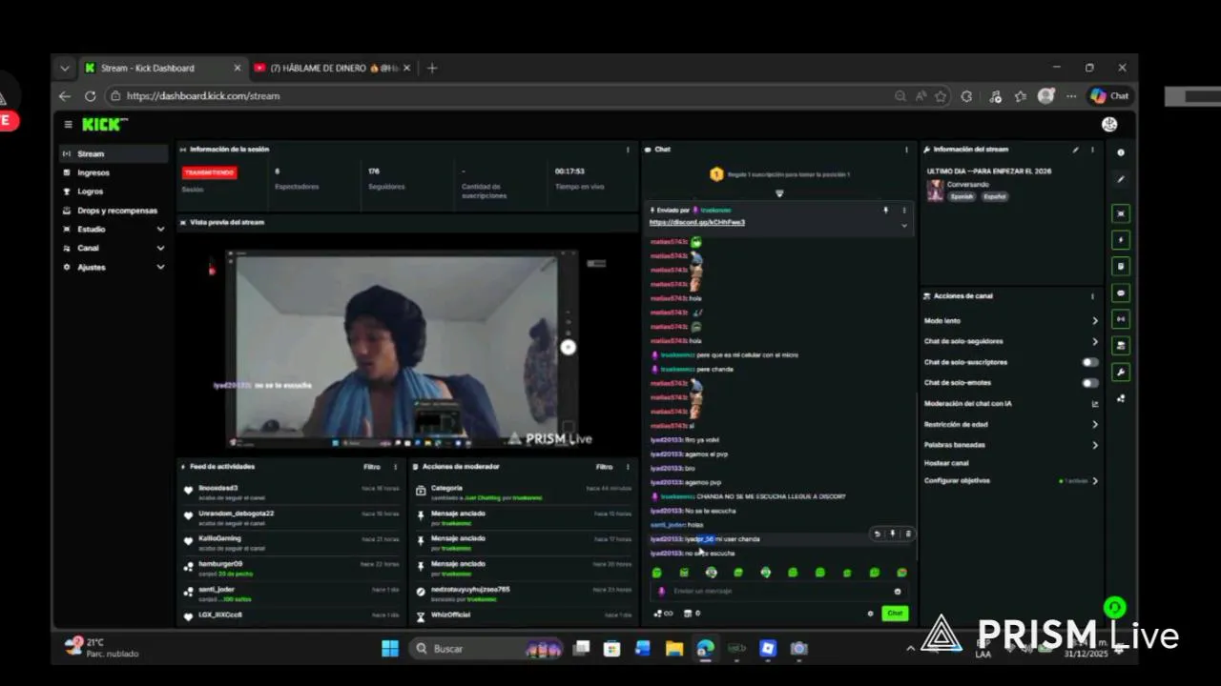Viewport: 1221px width, 686px height.
Task: Reply to the hovered lyad20133 message
Action: [x=878, y=535]
